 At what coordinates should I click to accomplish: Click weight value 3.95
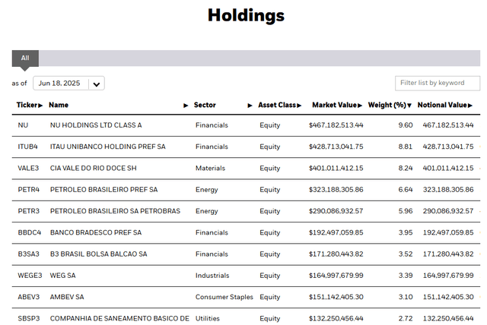click(406, 232)
